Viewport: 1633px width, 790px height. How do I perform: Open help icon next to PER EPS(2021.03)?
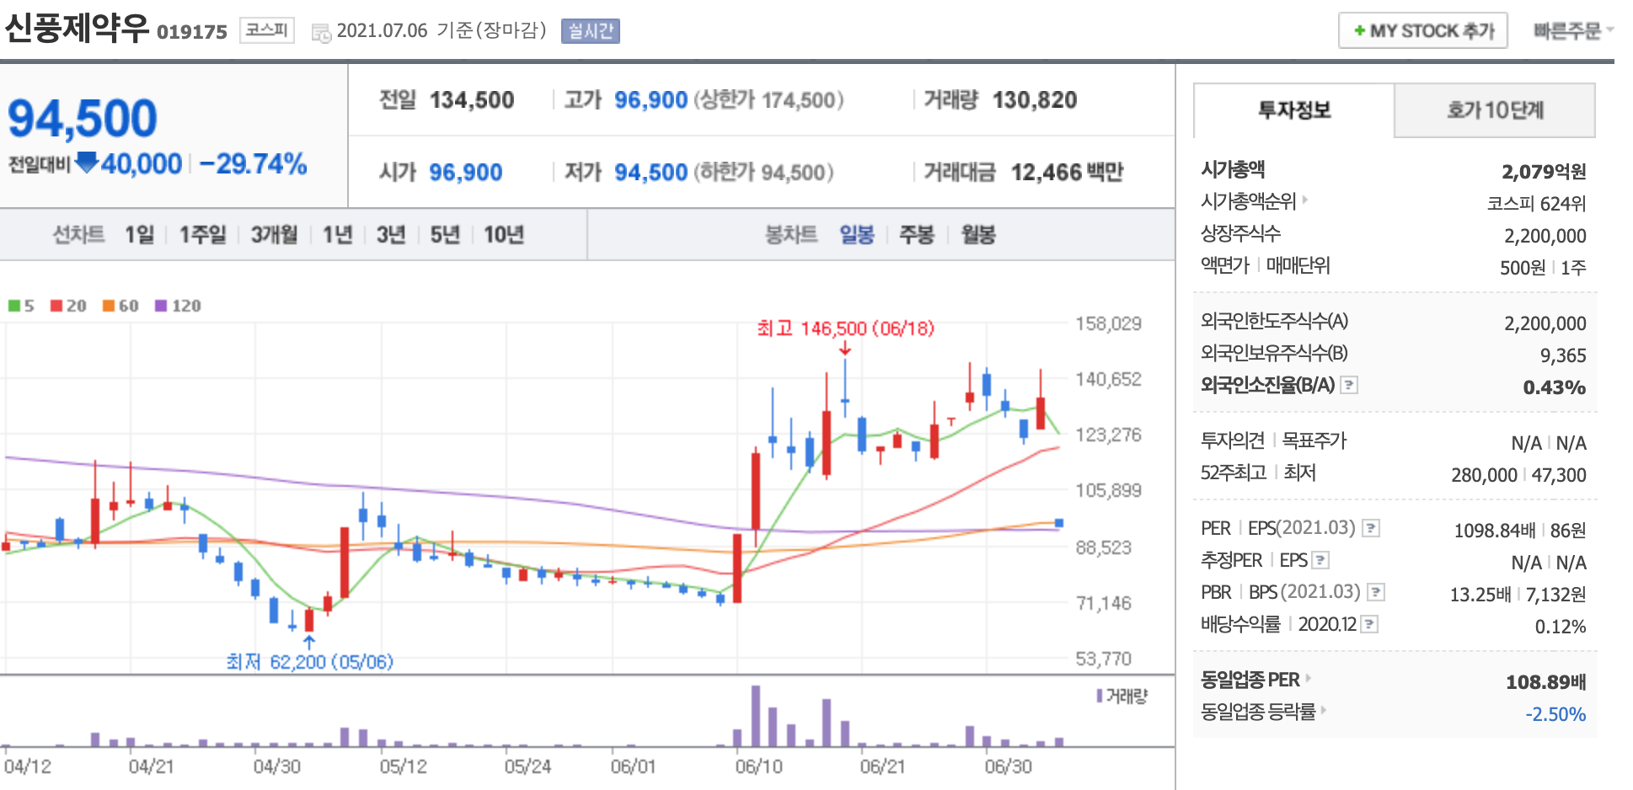pyautogui.click(x=1371, y=528)
